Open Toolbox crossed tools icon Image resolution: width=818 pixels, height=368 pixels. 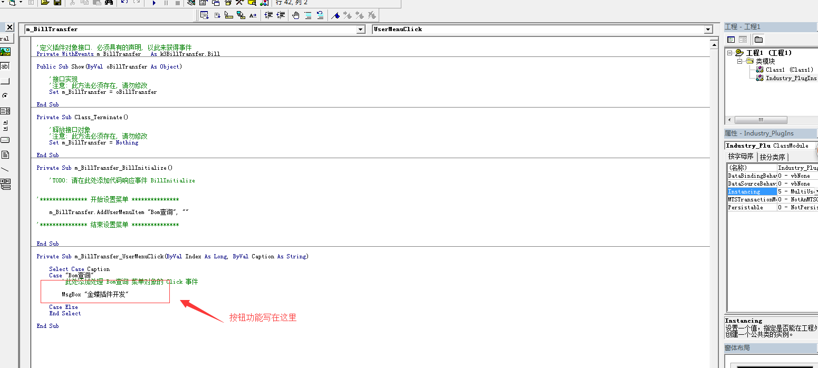click(x=240, y=2)
